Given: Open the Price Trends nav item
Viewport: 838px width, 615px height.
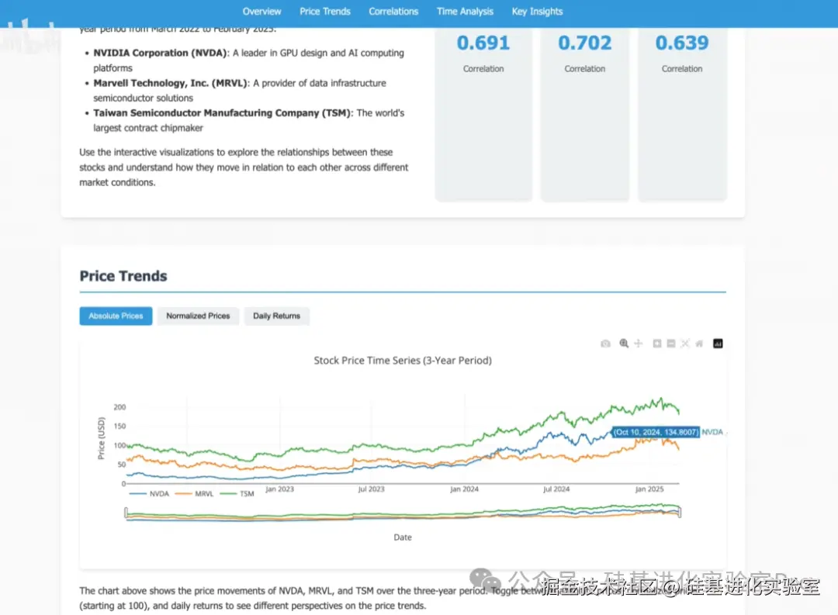Looking at the screenshot, I should pos(325,11).
